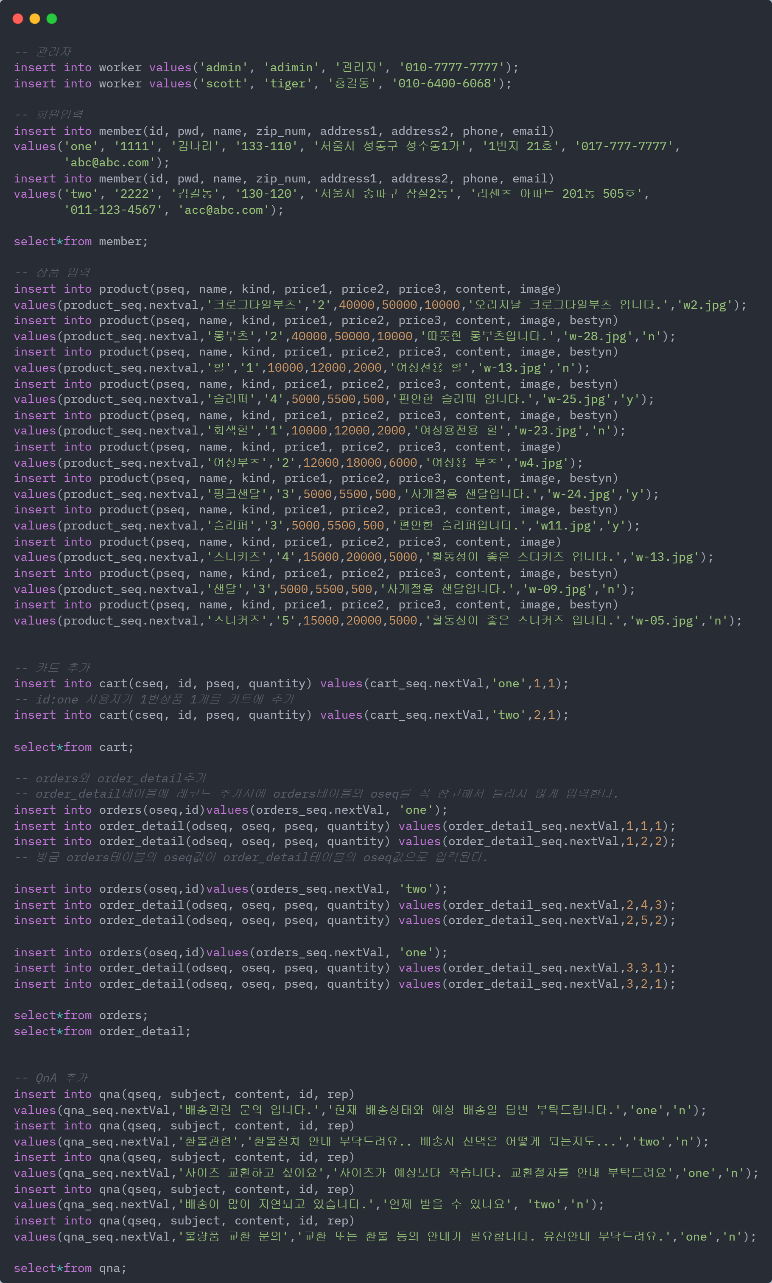772x1283 pixels.
Task: Click the '-- orders와 order_detail추가' comment
Action: click(111, 779)
